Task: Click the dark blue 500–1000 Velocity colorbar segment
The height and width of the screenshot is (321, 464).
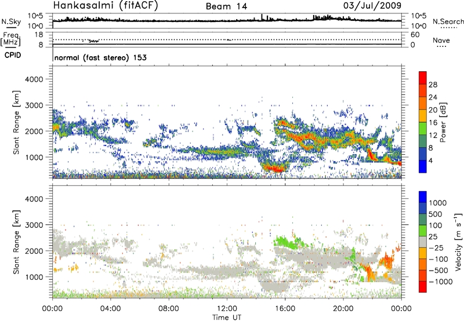Action: tap(423, 208)
